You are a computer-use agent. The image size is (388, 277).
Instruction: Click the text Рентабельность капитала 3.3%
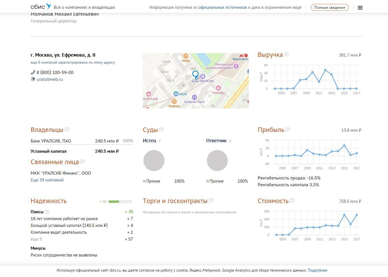[288, 185]
